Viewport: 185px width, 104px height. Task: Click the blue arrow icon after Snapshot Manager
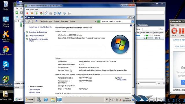(60, 13)
